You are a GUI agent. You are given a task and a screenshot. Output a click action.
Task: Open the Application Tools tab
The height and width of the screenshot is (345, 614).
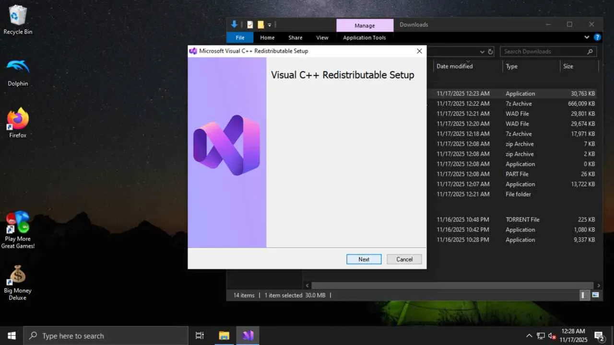coord(365,37)
